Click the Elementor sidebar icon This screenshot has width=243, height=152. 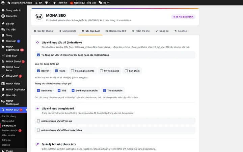3,16
